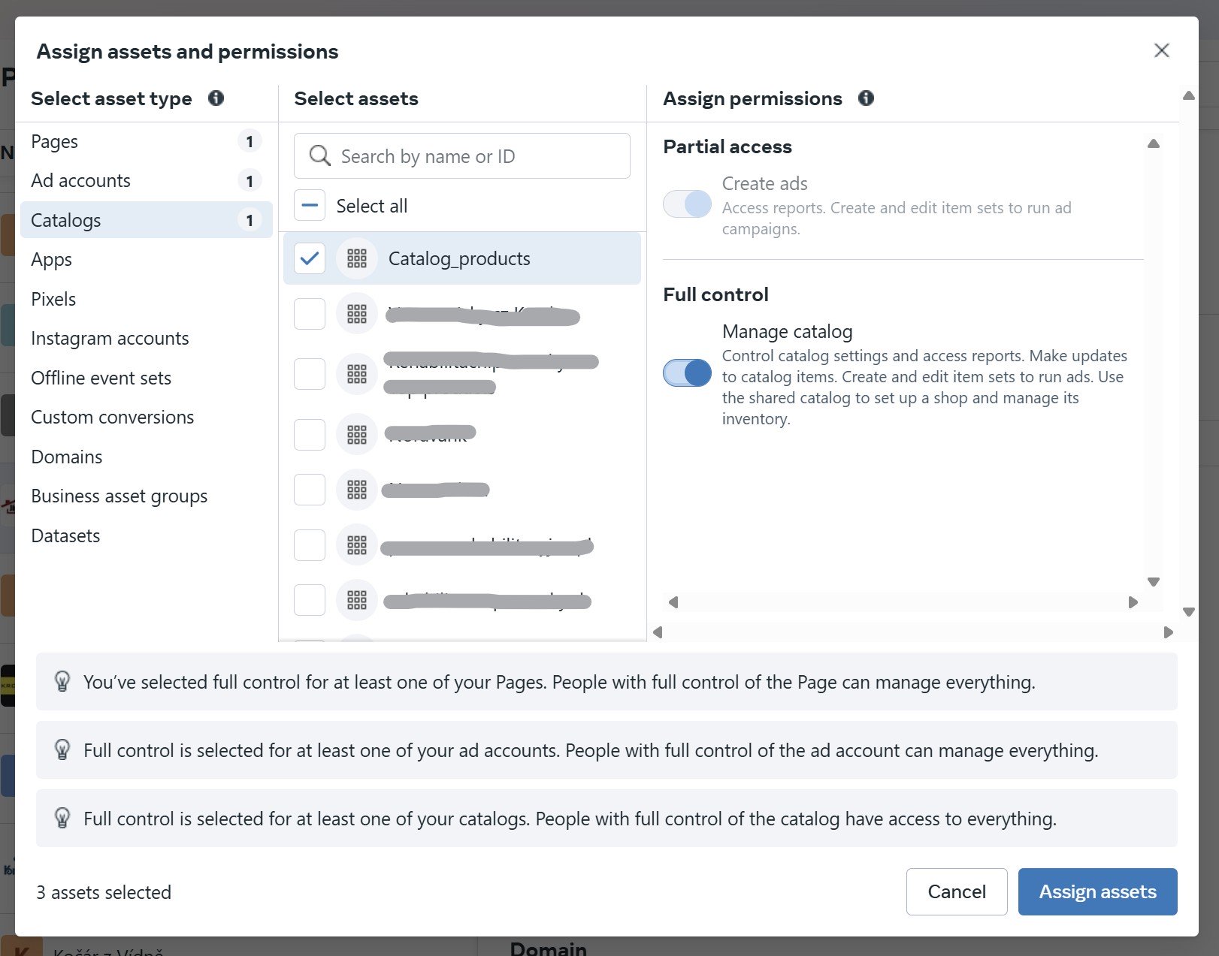The image size is (1219, 956).
Task: Click the info icon beside Select asset type
Action: pyautogui.click(x=216, y=98)
